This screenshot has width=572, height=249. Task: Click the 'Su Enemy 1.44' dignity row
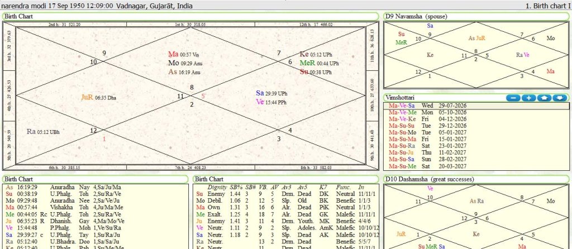pos(287,194)
